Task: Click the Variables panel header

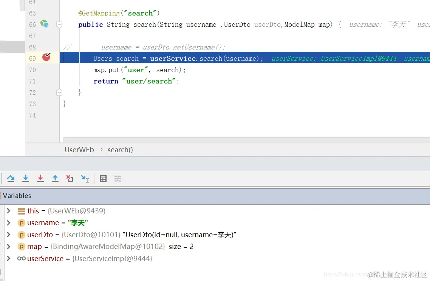Action: click(x=215, y=196)
